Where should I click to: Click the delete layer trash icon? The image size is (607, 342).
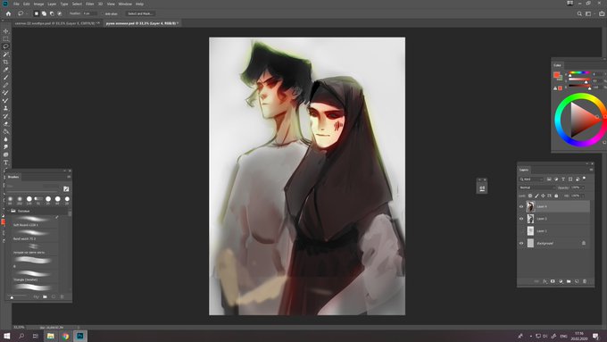585,281
